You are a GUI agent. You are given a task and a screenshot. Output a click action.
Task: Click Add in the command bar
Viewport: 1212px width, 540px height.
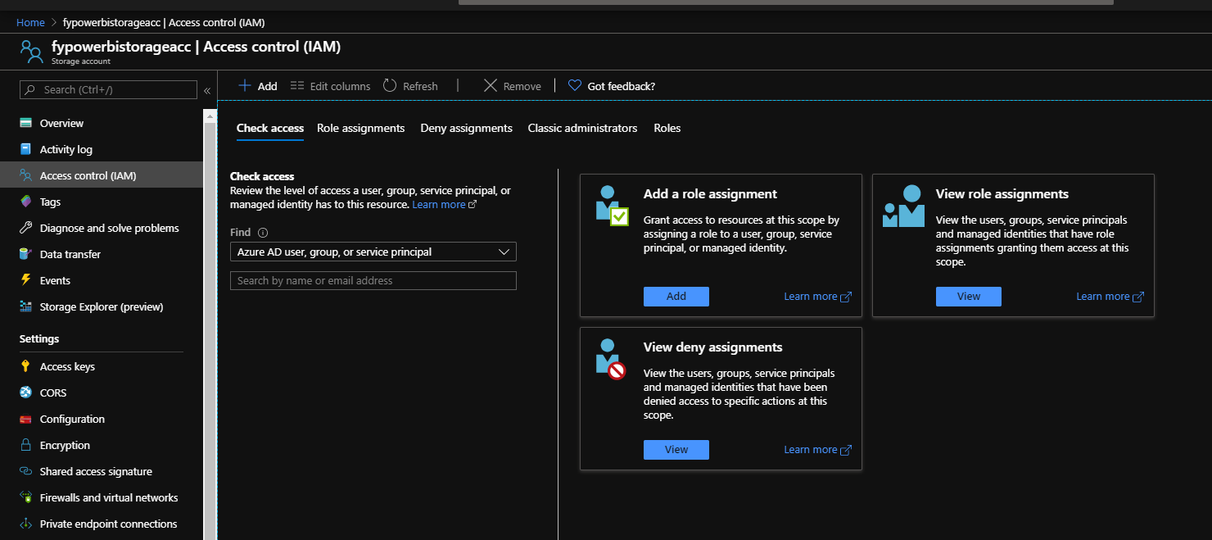[258, 86]
